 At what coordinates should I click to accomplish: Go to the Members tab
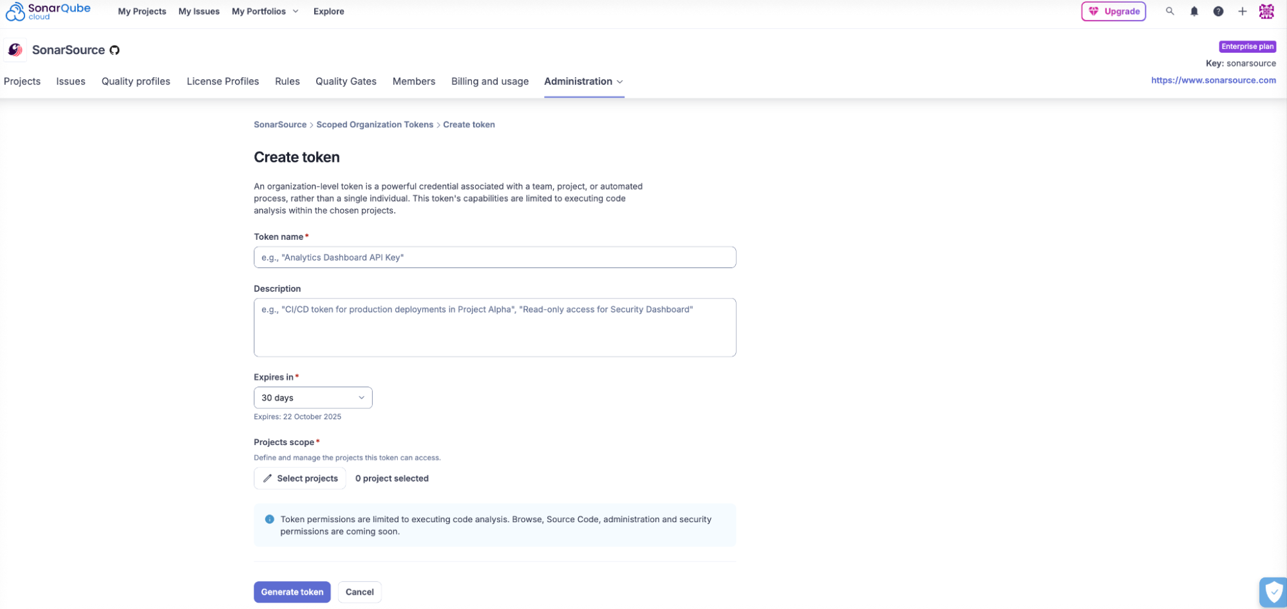413,82
